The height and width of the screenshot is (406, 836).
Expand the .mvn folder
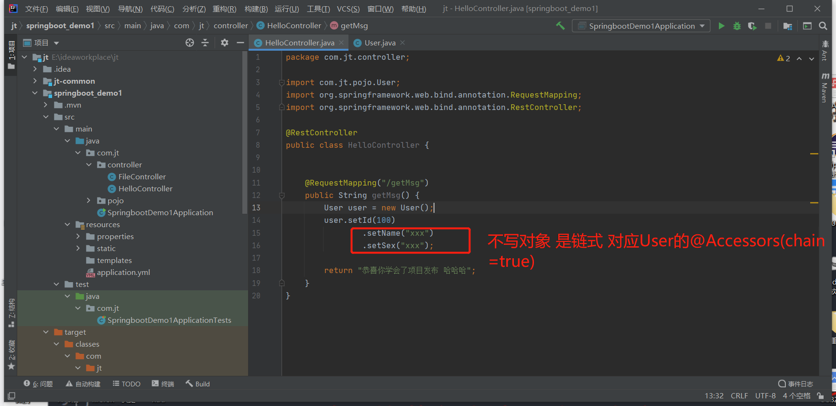pyautogui.click(x=46, y=105)
